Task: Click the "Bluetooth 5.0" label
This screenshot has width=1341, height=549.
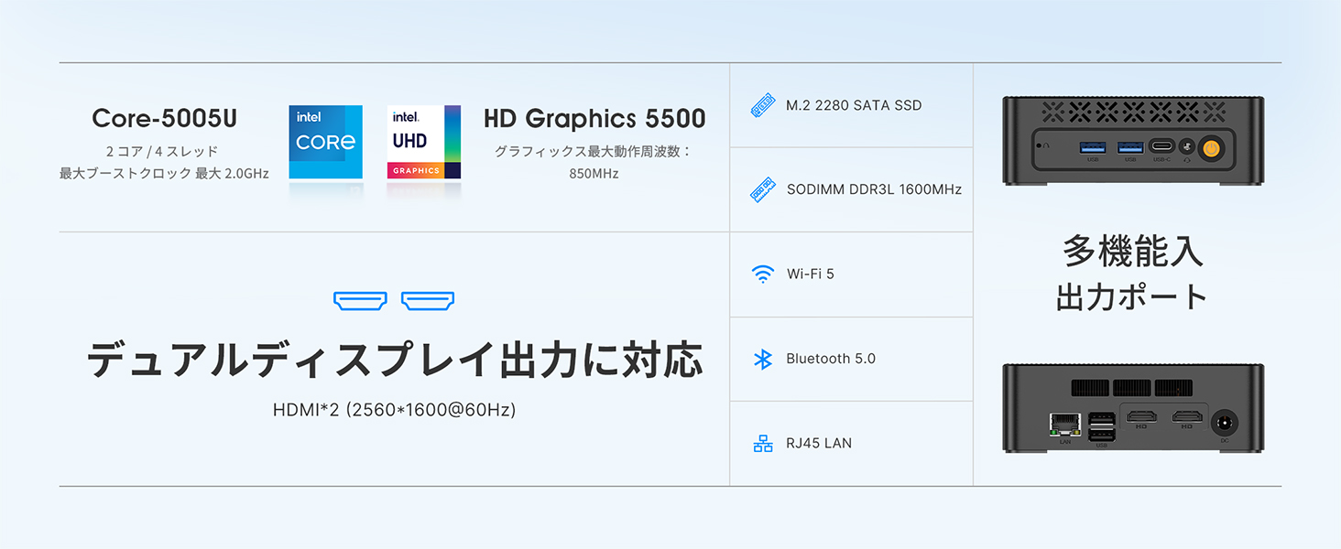Action: pos(831,359)
